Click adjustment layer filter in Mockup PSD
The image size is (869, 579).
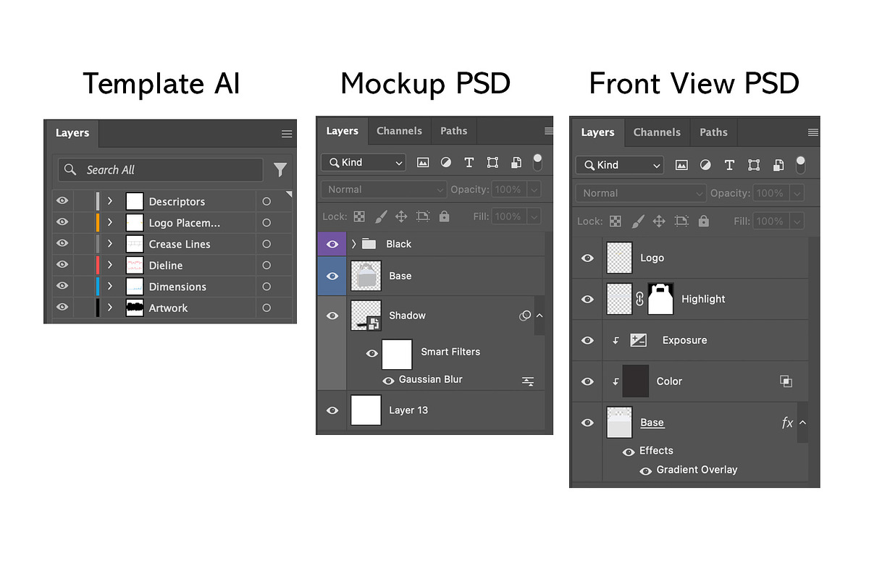coord(446,162)
